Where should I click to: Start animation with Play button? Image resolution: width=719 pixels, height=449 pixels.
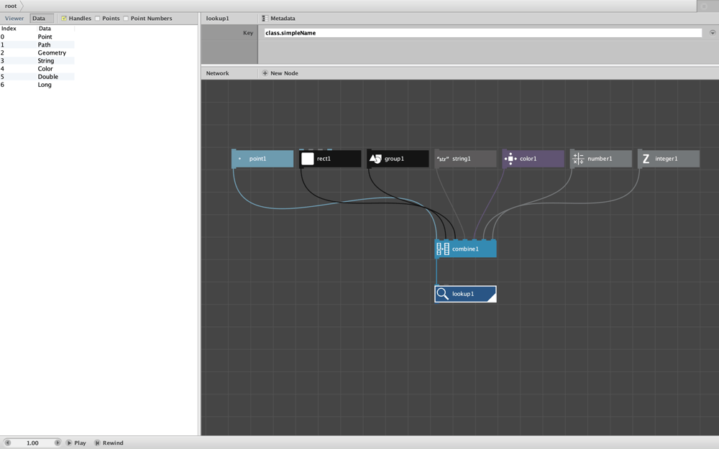(76, 443)
